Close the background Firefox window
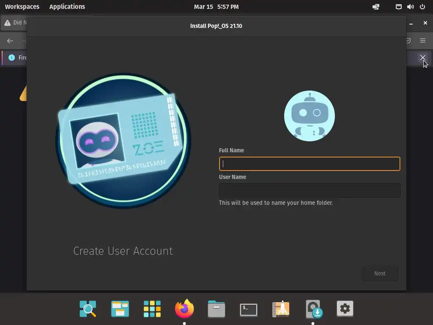This screenshot has width=433, height=325. (x=425, y=23)
